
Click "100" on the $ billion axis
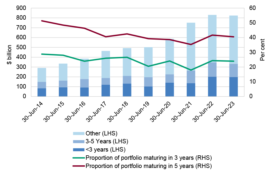click(x=21, y=86)
